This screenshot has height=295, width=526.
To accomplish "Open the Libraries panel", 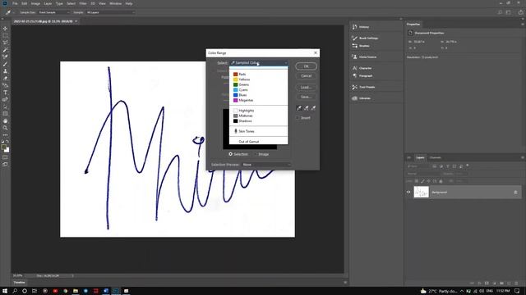I will pos(362,98).
